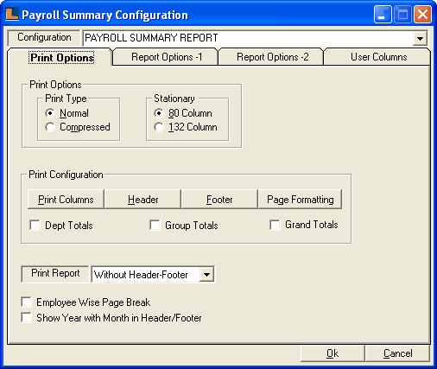Enable Employee Wise Page Break
The width and height of the screenshot is (437, 369).
[26, 302]
